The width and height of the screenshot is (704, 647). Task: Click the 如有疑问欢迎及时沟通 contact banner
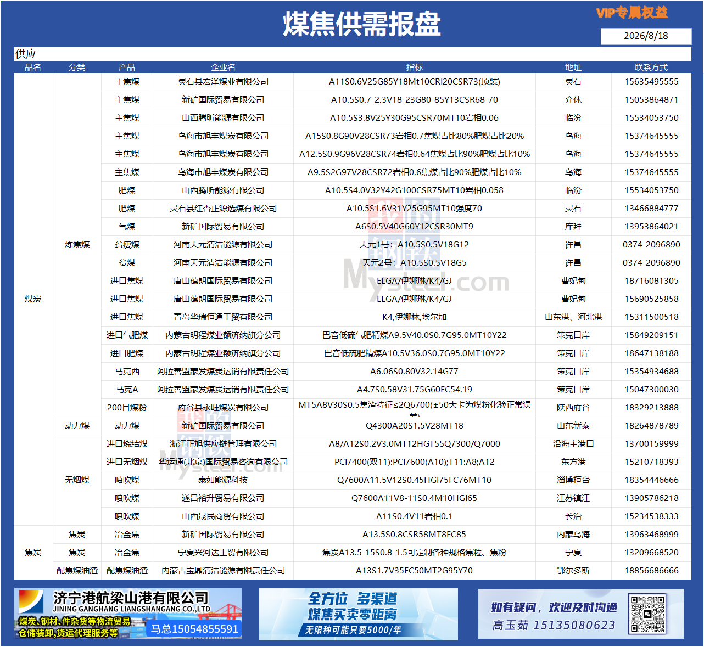click(x=581, y=614)
